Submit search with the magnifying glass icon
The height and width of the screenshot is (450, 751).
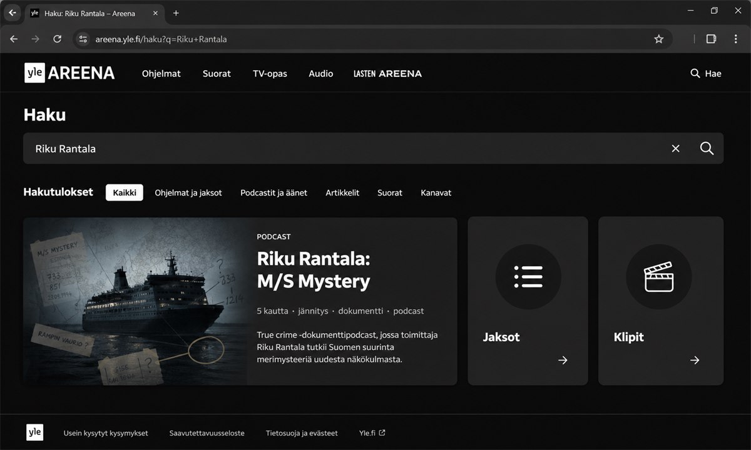(707, 149)
